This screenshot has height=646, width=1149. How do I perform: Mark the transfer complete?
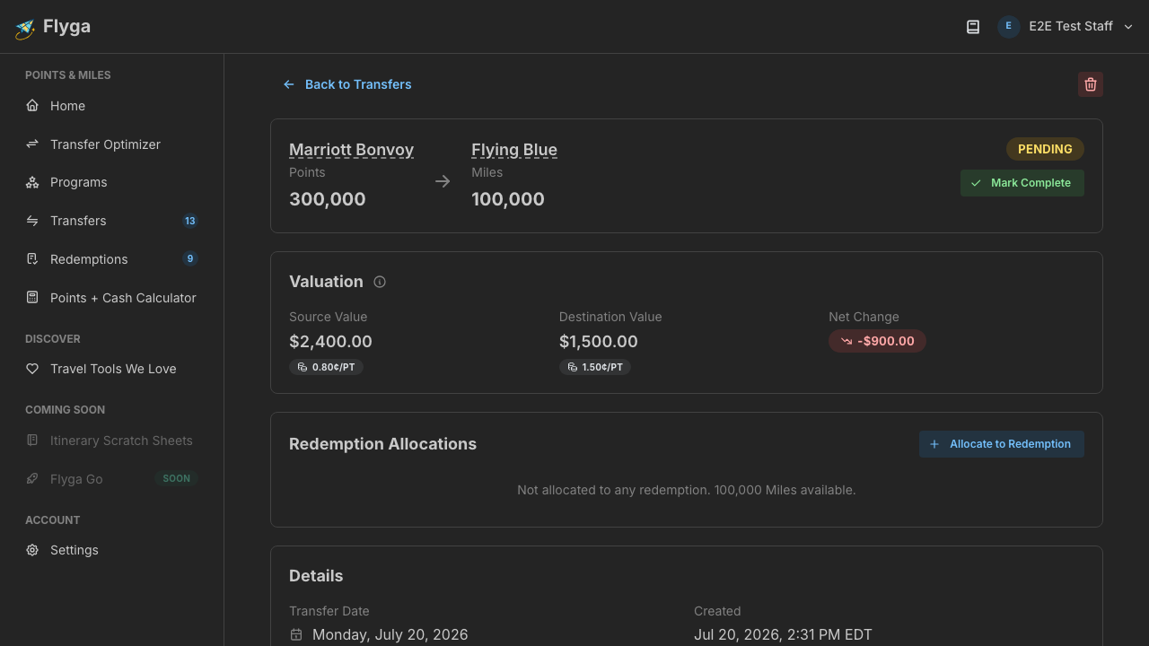[x=1022, y=183]
